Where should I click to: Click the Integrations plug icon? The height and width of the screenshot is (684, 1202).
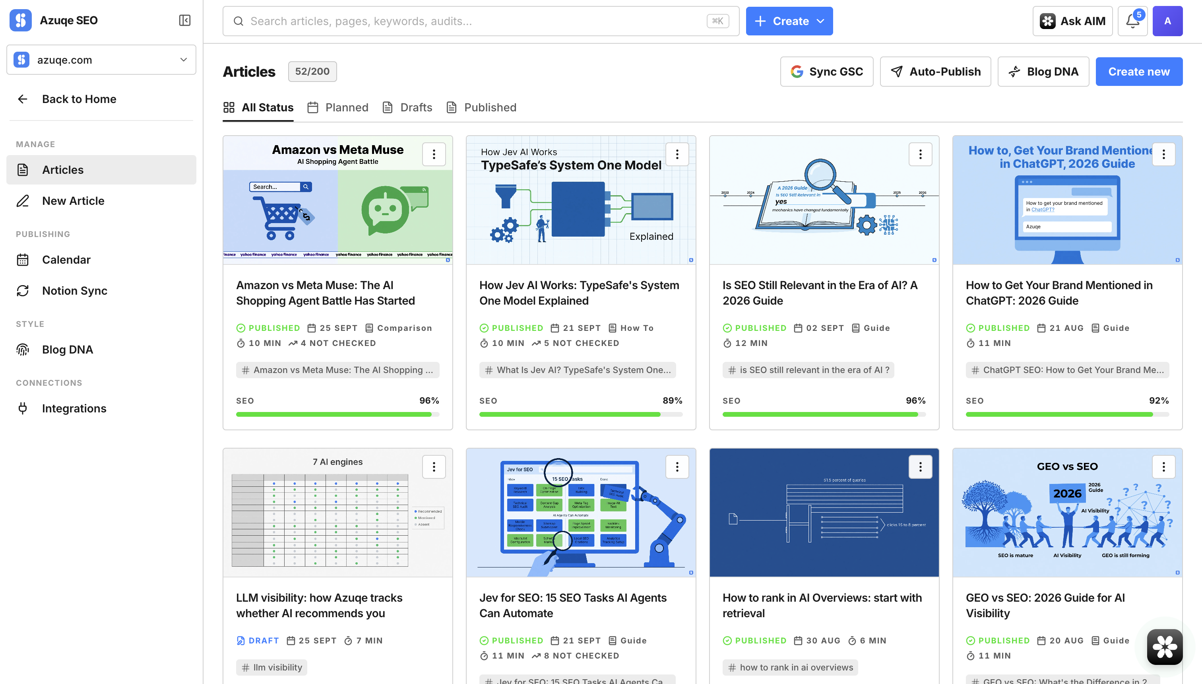point(23,408)
